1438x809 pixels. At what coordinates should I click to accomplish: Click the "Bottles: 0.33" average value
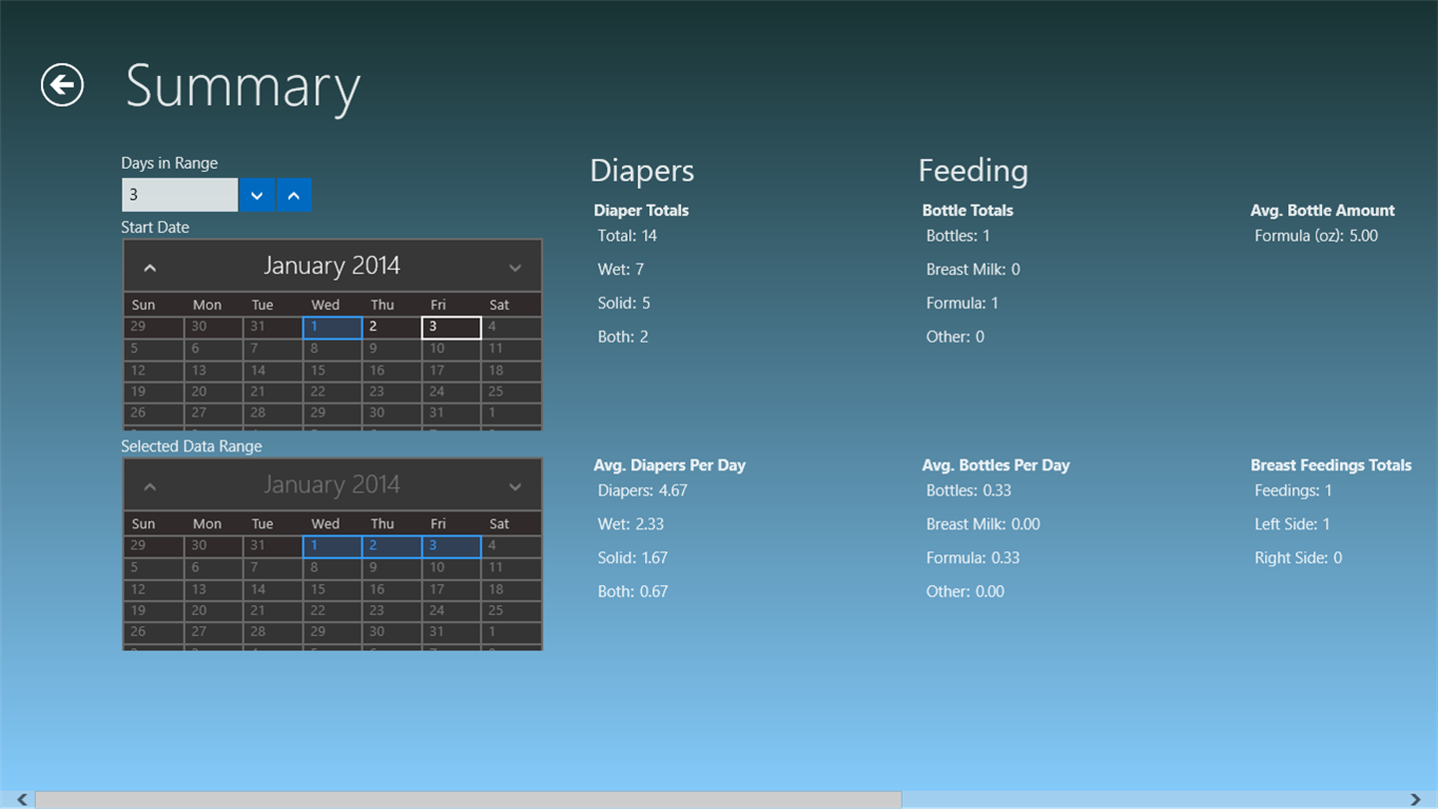968,490
